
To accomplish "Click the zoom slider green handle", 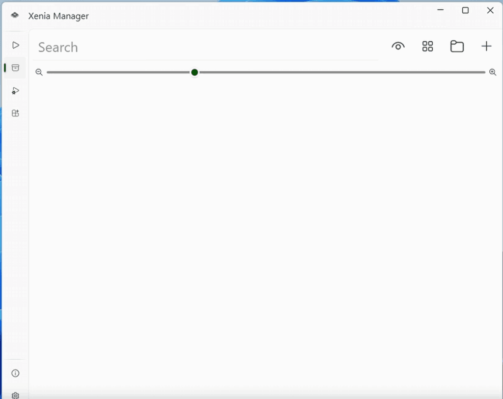I will pyautogui.click(x=195, y=73).
